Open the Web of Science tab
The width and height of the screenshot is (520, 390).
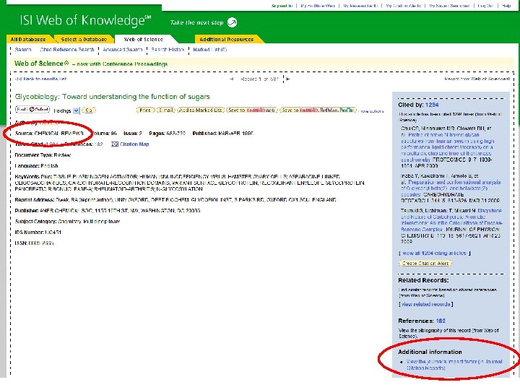pos(143,39)
